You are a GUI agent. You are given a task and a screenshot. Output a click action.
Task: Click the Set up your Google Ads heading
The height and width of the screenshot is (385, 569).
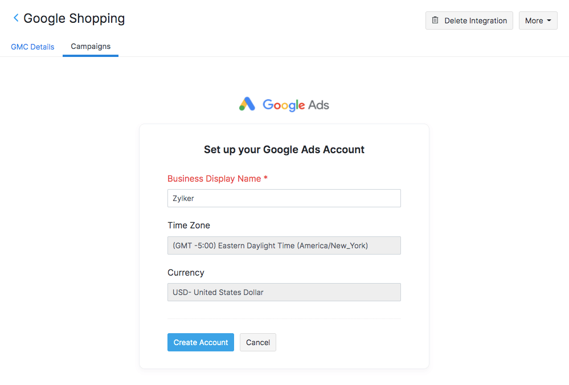pos(284,149)
